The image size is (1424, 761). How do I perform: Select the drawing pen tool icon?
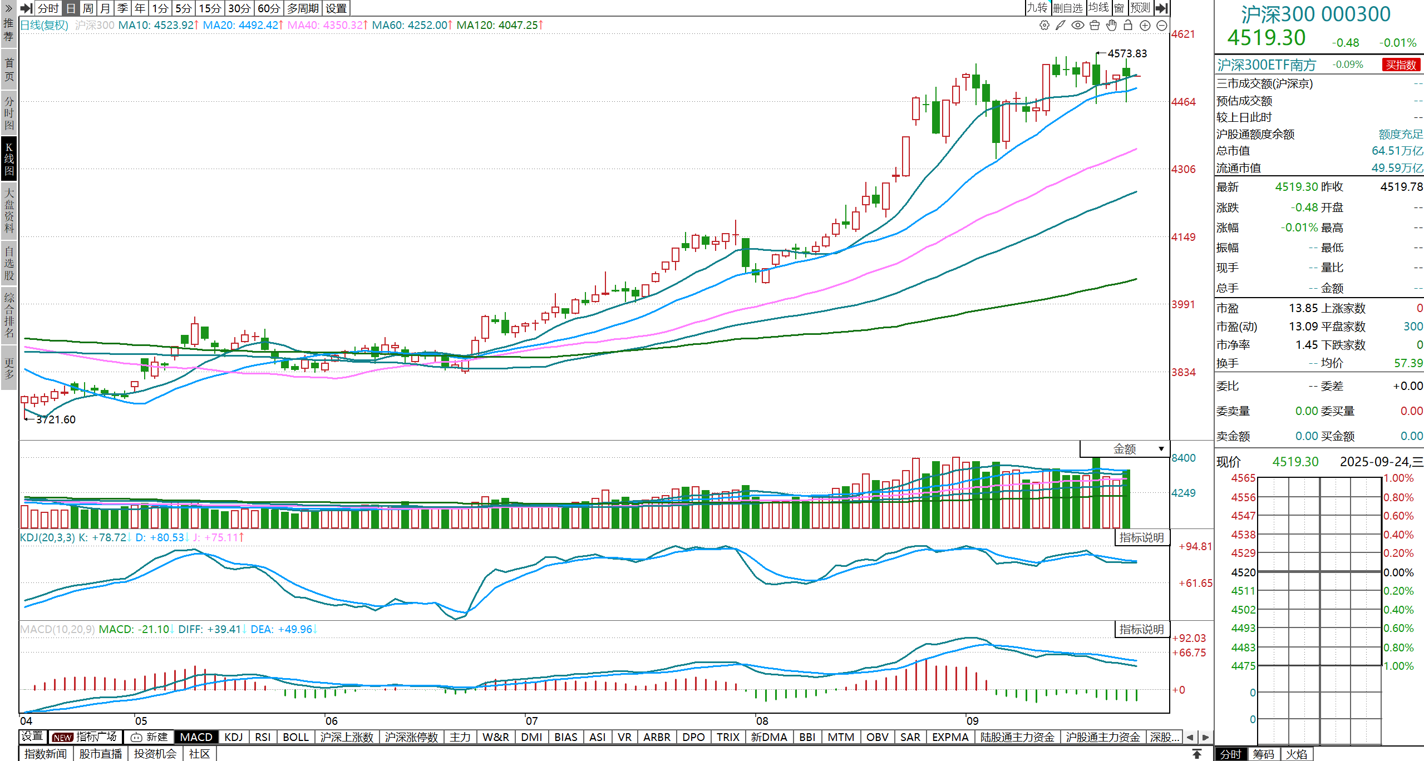[1061, 25]
